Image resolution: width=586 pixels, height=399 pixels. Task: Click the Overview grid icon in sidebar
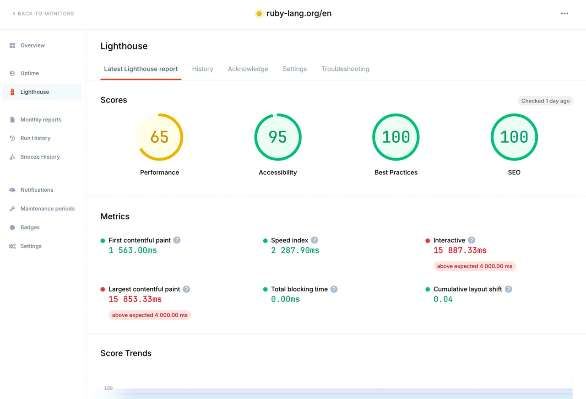pyautogui.click(x=12, y=45)
